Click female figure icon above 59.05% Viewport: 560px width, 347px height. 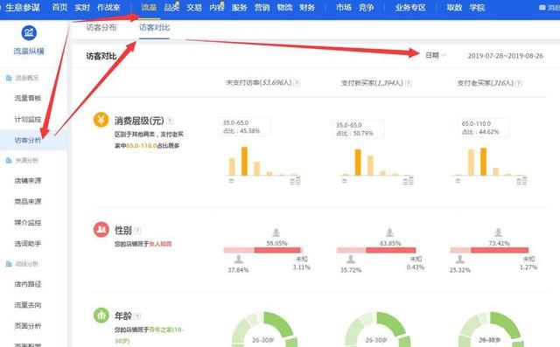click(x=276, y=232)
